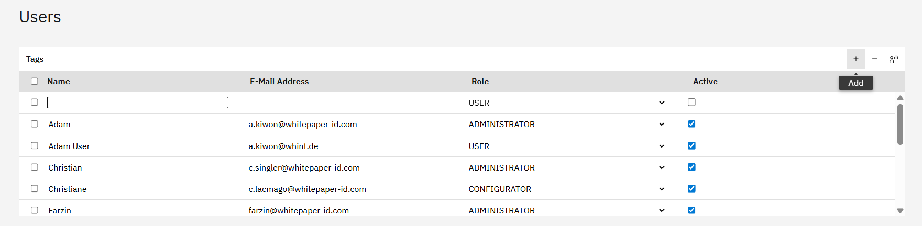Viewport: 922px width, 226px height.
Task: Select the row checkbox for Christian
Action: click(x=35, y=167)
